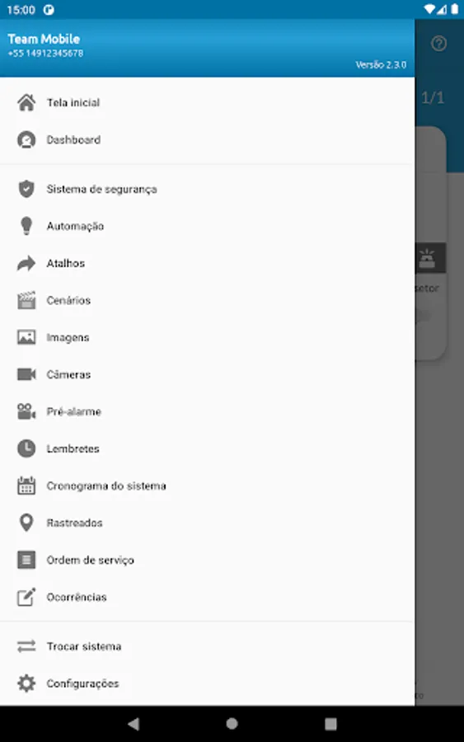Screen dimensions: 464x742
Task: Select the video camera Câmeras icon
Action: (x=26, y=374)
